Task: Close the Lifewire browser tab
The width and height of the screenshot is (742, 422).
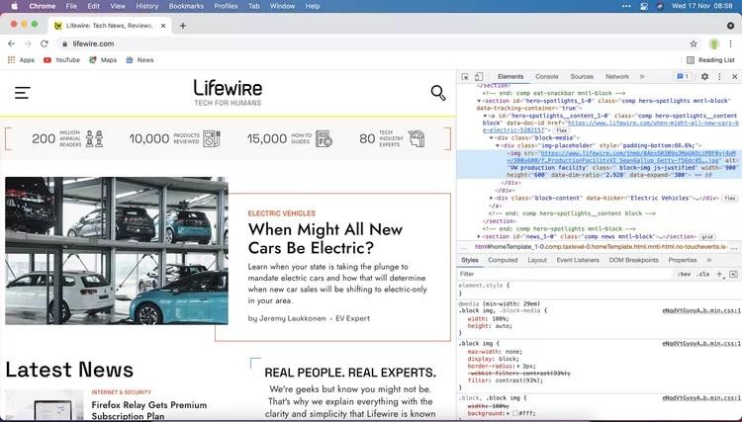Action: [x=163, y=26]
